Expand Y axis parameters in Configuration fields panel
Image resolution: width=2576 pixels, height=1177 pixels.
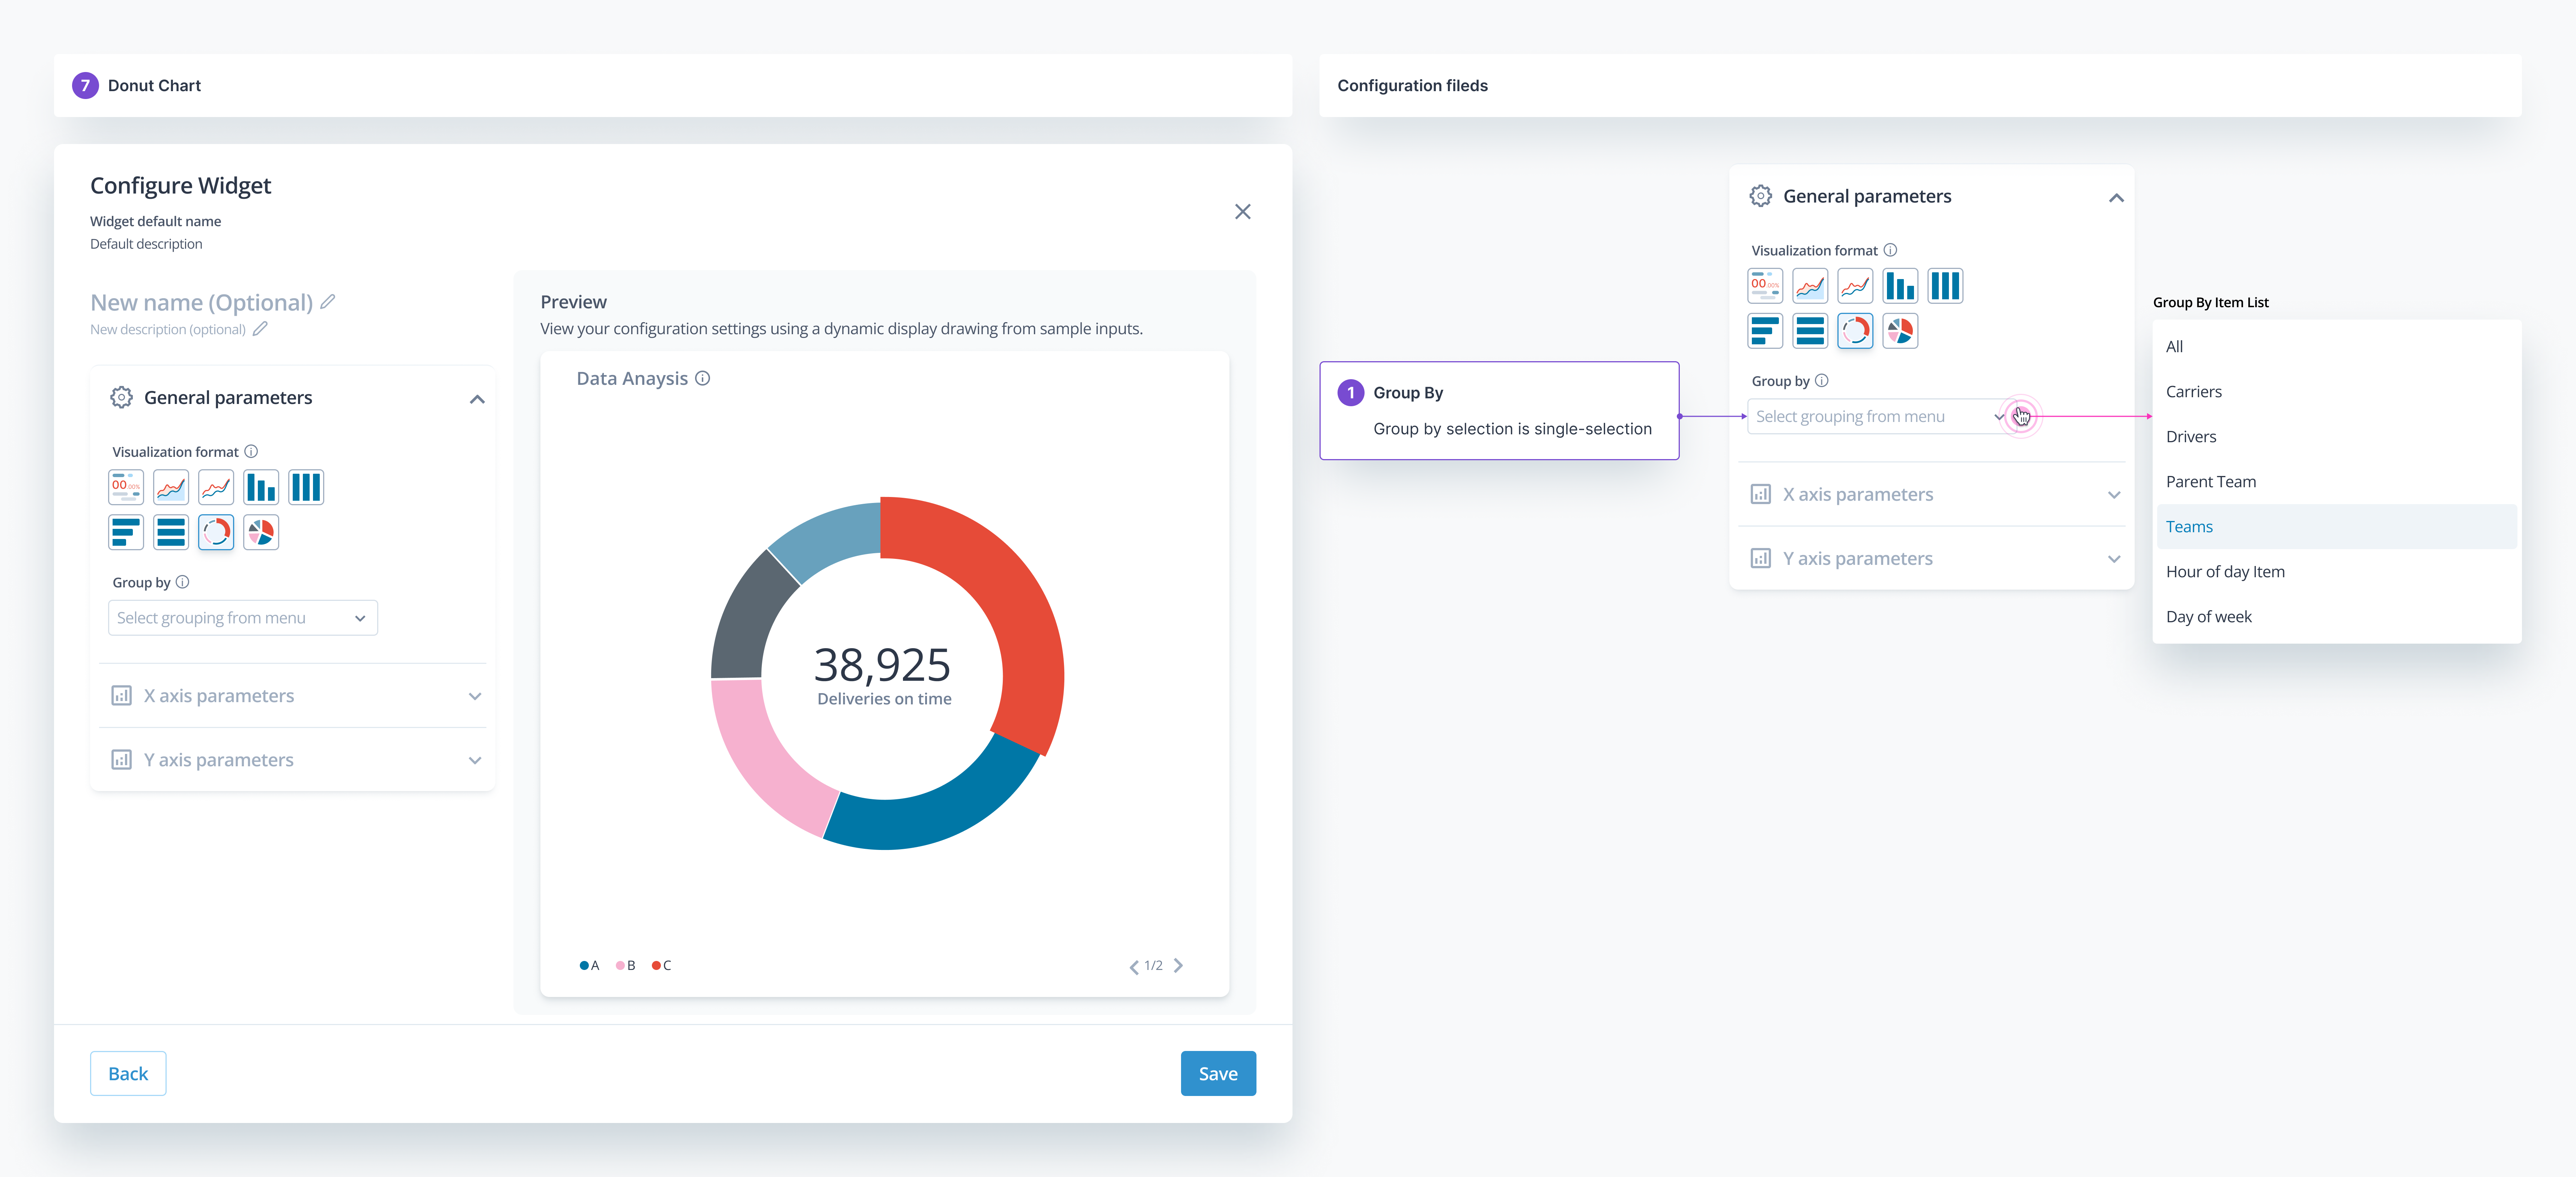[2114, 560]
